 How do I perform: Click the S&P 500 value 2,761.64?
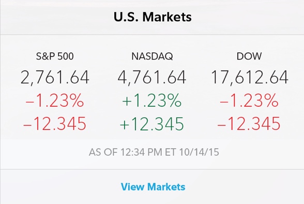55,77
